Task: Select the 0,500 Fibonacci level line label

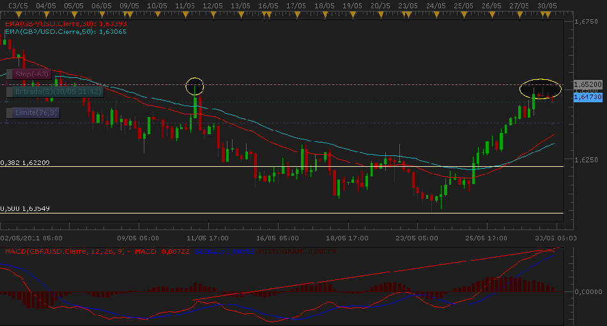Action: coord(25,209)
